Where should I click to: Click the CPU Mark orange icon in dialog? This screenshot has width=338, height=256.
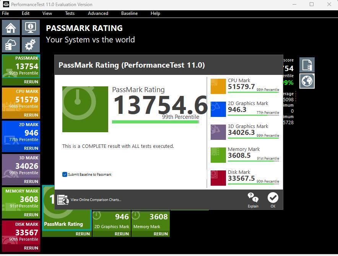coord(218,86)
